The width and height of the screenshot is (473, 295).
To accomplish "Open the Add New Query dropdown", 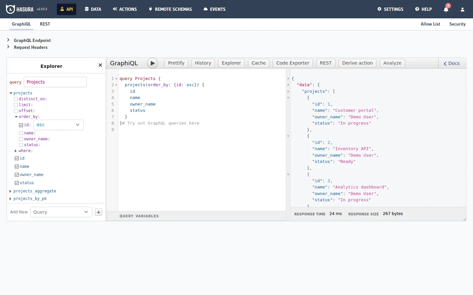I will pyautogui.click(x=61, y=212).
